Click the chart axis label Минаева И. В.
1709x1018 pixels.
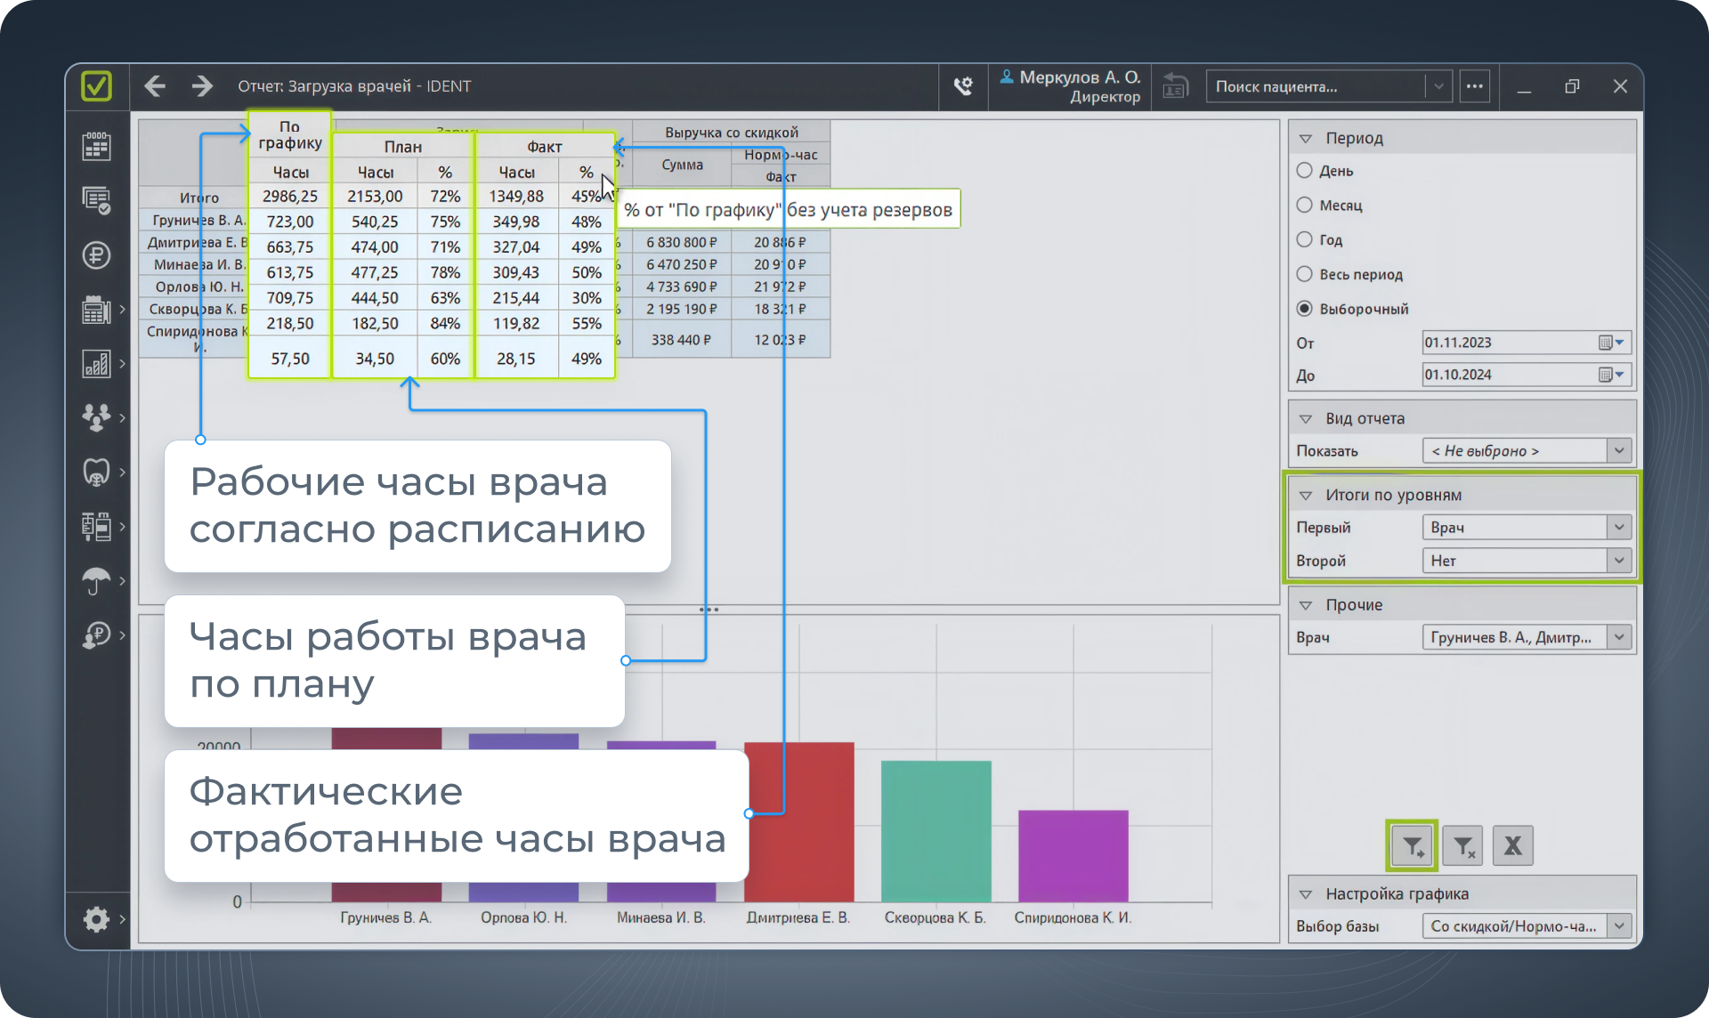[x=661, y=917]
